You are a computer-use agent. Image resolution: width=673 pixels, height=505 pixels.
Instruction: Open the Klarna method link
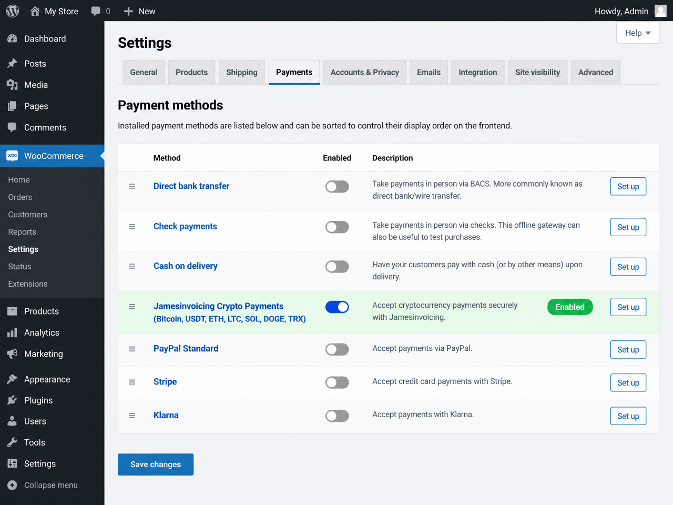point(166,415)
